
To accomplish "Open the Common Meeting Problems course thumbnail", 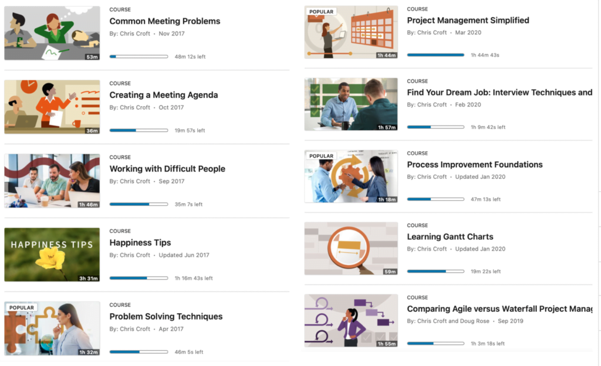I will pyautogui.click(x=52, y=33).
